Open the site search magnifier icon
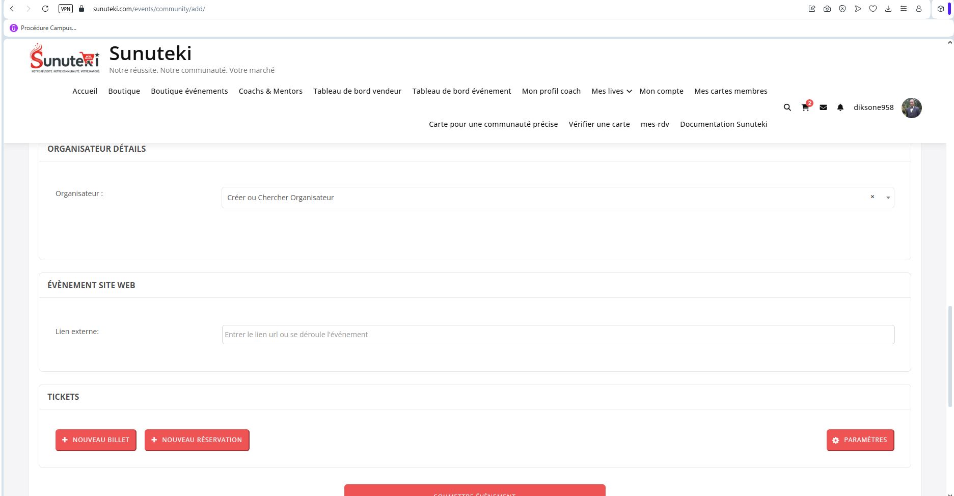954x496 pixels. pos(787,107)
